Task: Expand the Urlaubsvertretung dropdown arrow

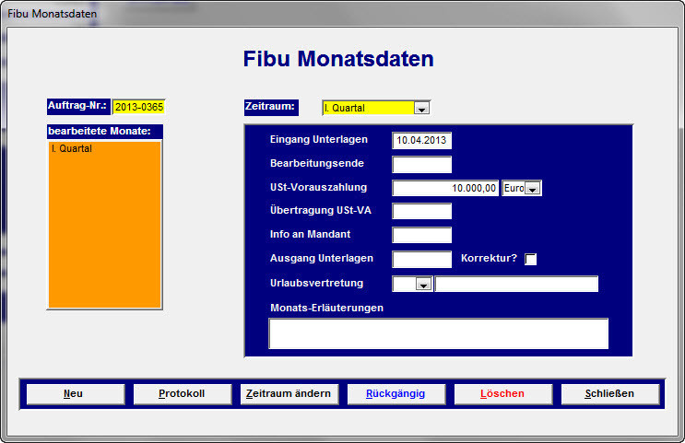Action: pyautogui.click(x=423, y=285)
